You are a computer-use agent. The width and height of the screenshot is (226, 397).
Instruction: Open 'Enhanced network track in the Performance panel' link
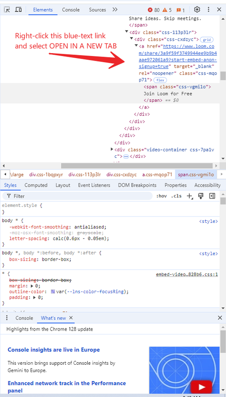(67, 387)
